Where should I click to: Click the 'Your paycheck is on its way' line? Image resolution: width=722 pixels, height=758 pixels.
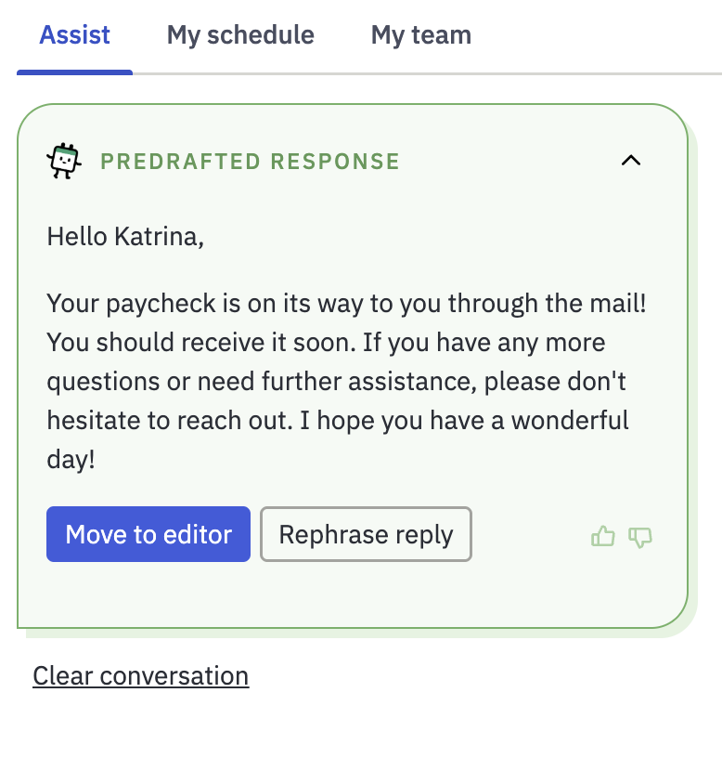point(346,304)
